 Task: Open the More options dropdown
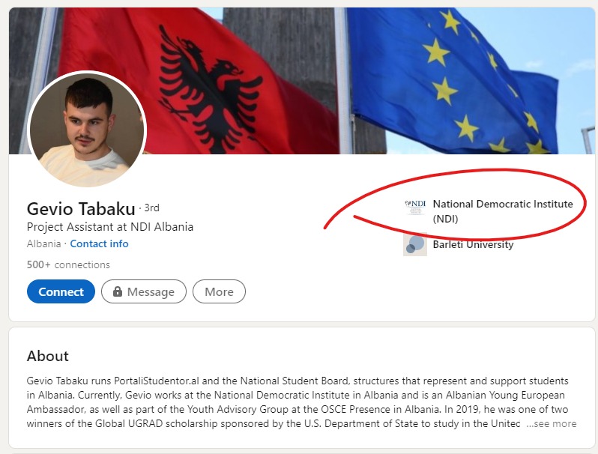pyautogui.click(x=219, y=291)
